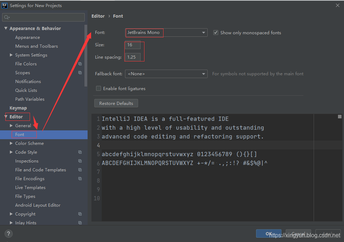Select Keymap in settings tree

(18, 108)
